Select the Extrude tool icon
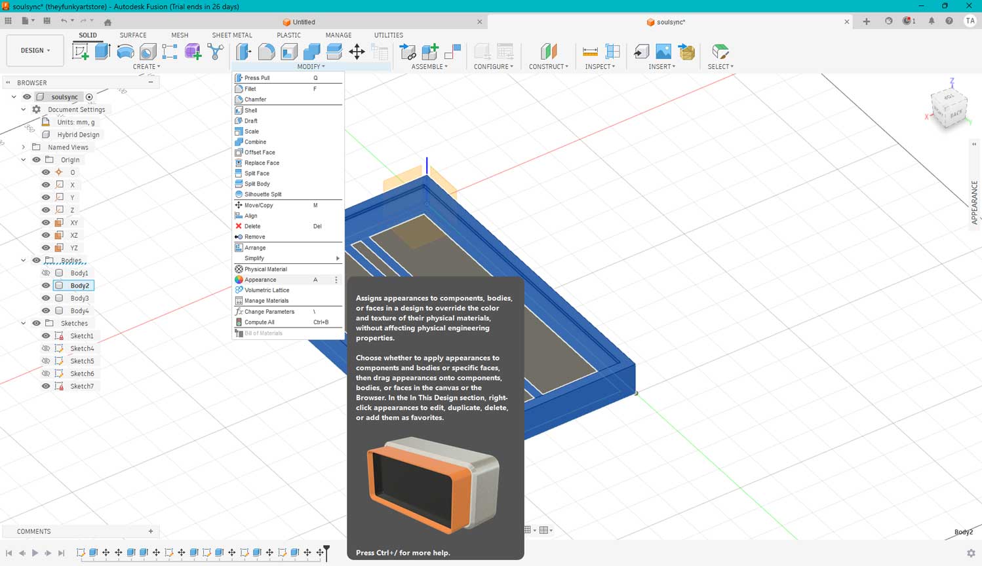 pos(103,52)
